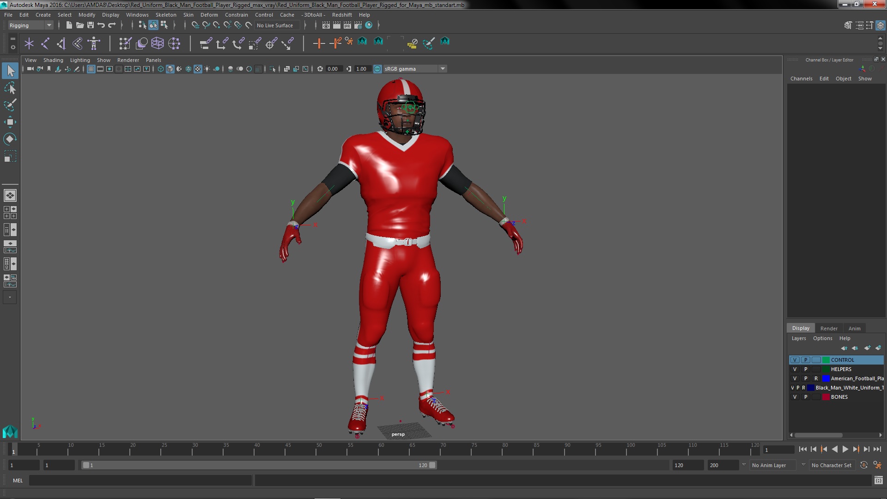Click the Create Lattice shelf icon
887x499 pixels.
click(x=158, y=43)
